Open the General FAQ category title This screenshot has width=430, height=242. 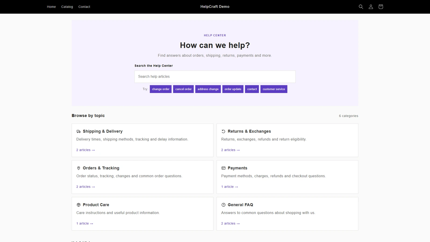[240, 205]
